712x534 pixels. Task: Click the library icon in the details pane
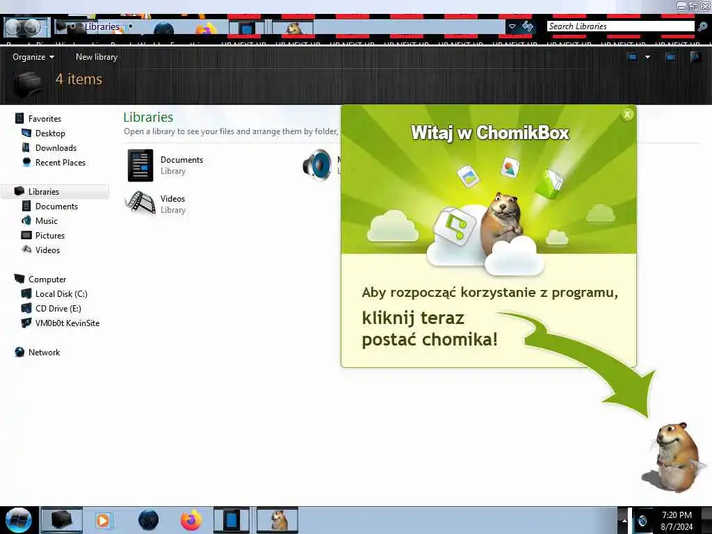pos(29,83)
